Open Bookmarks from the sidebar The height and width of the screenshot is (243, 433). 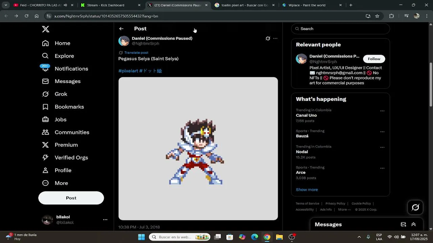pos(63,107)
